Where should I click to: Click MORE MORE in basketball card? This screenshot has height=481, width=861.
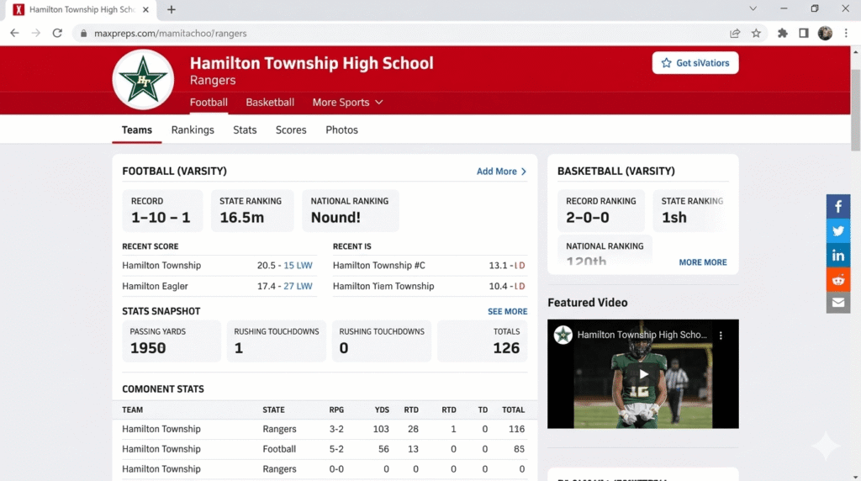coord(702,262)
